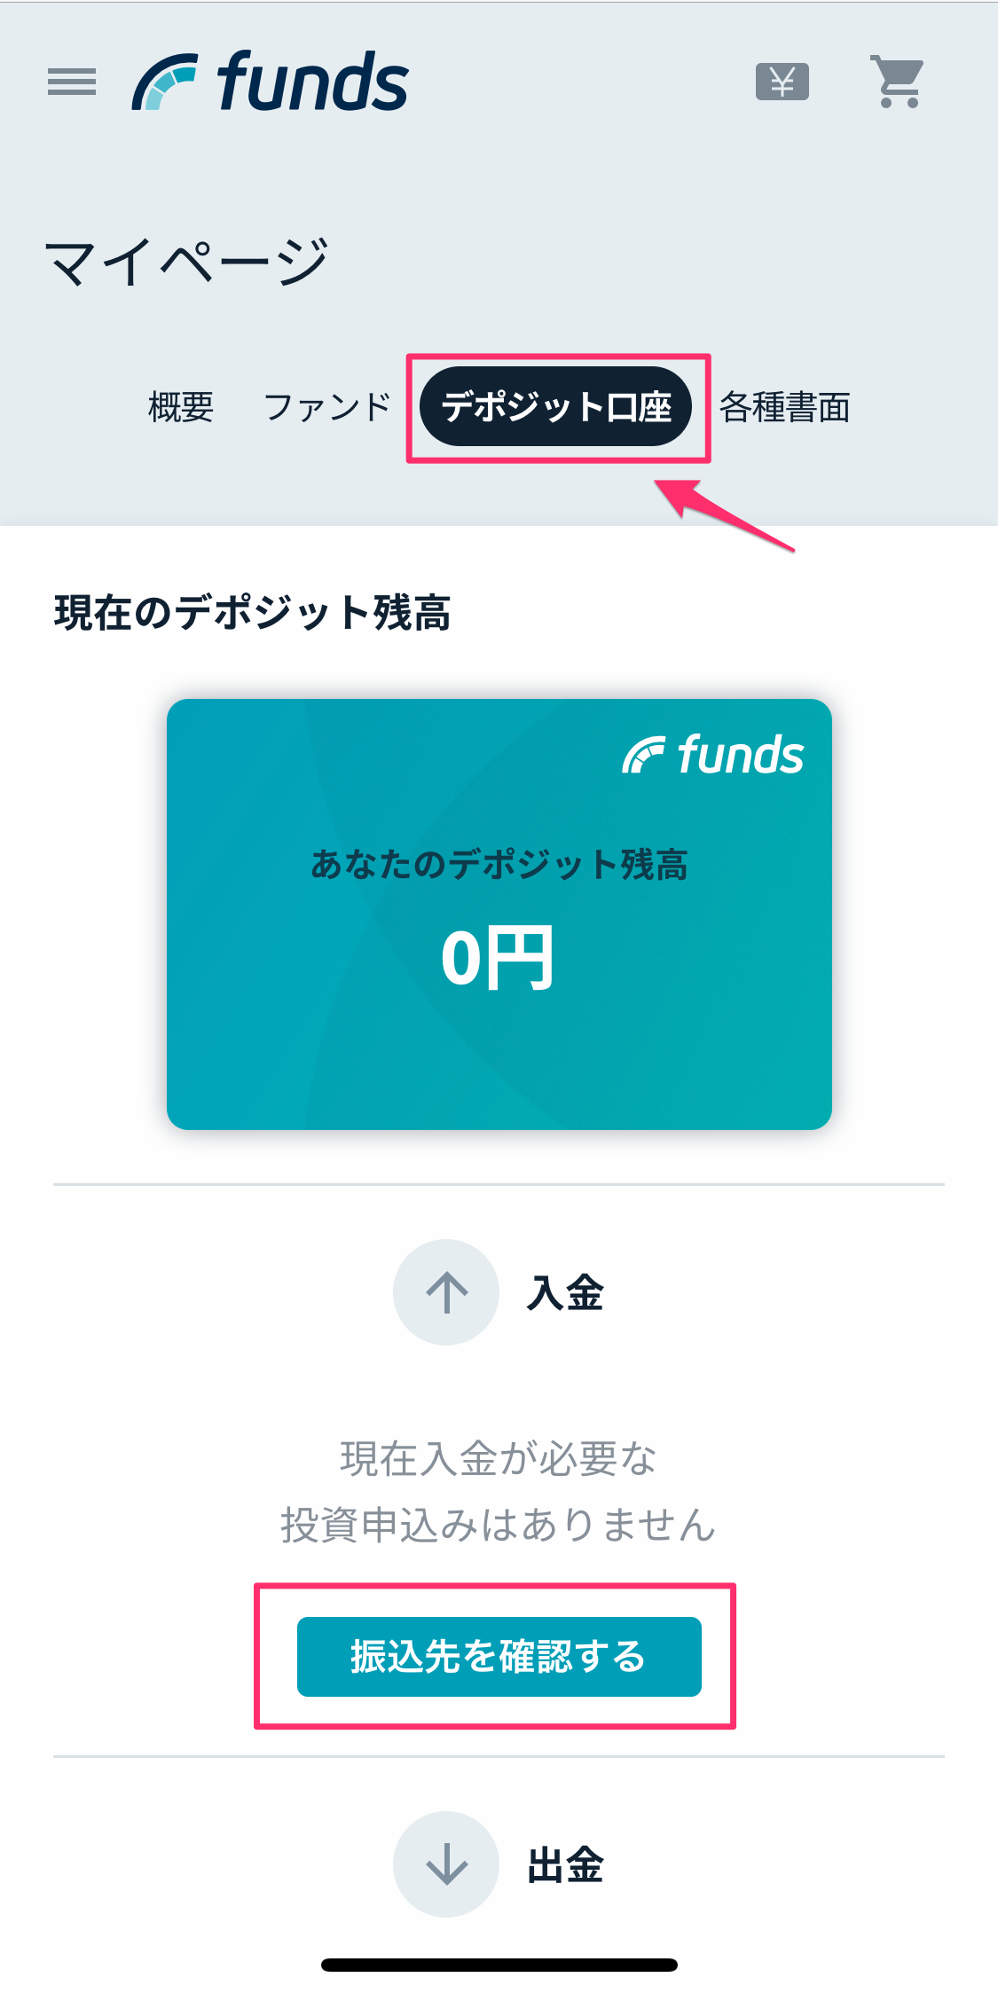Click the funds logo in the header
The width and height of the screenshot is (998, 1993).
(x=271, y=82)
